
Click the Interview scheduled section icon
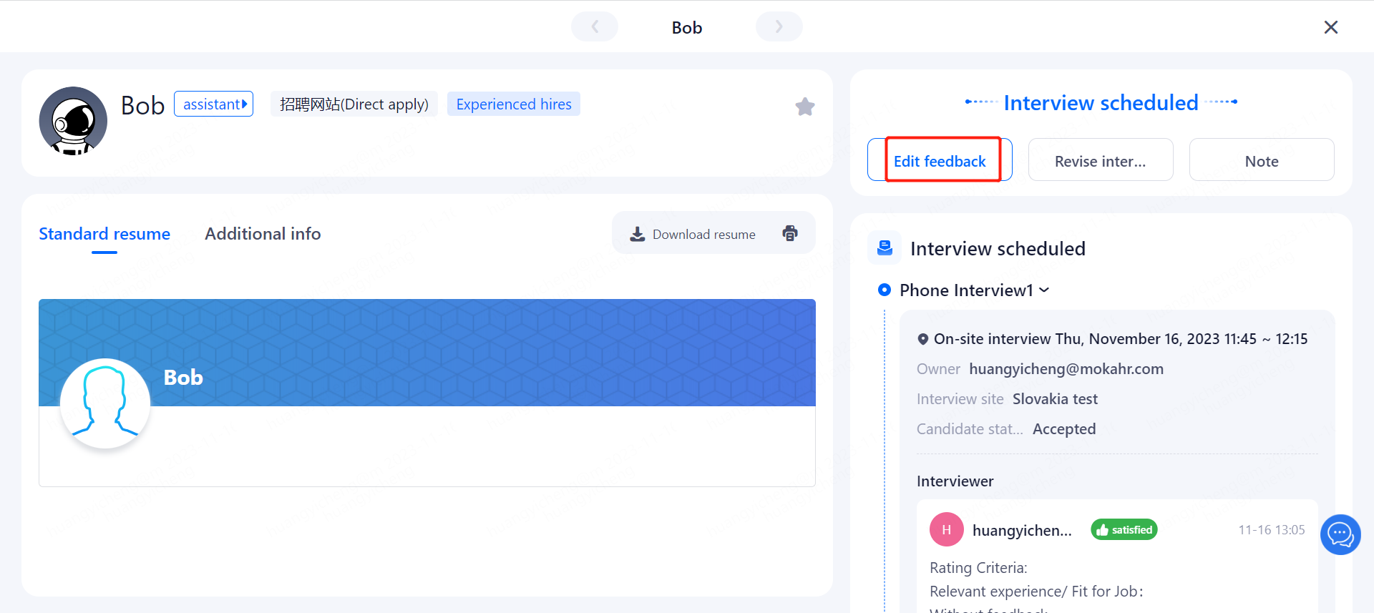click(885, 248)
